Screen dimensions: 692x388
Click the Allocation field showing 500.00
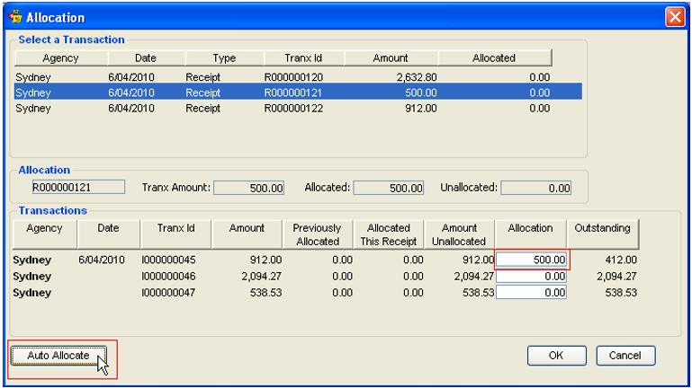[531, 260]
